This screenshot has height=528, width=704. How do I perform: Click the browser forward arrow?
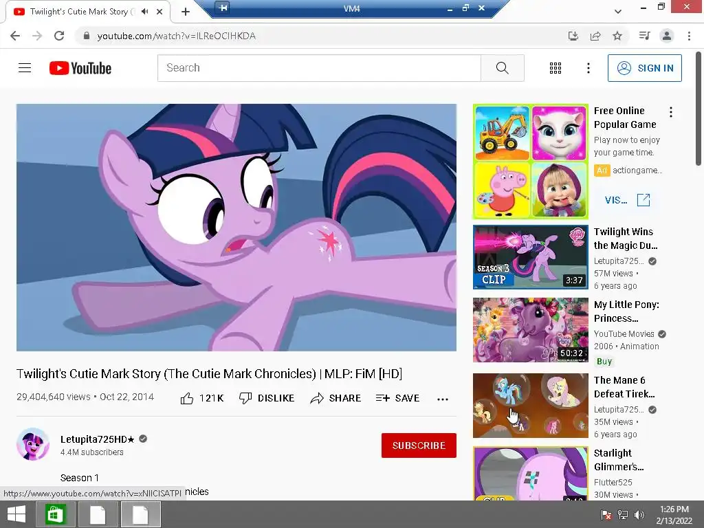[x=37, y=36]
